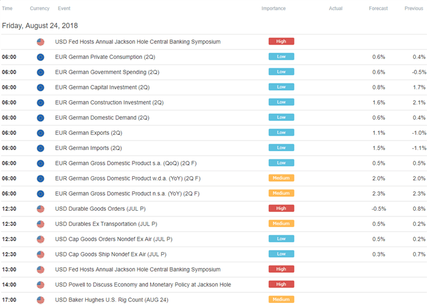Open 'EUR German Gross Domestic Product s.a. (QoQ)' event
The image size is (427, 308).
coord(126,164)
